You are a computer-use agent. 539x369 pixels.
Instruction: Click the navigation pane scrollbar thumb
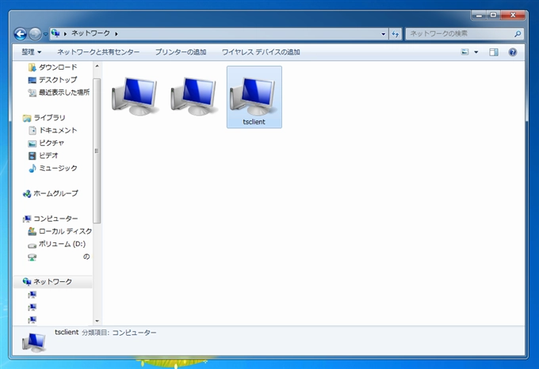[97, 151]
